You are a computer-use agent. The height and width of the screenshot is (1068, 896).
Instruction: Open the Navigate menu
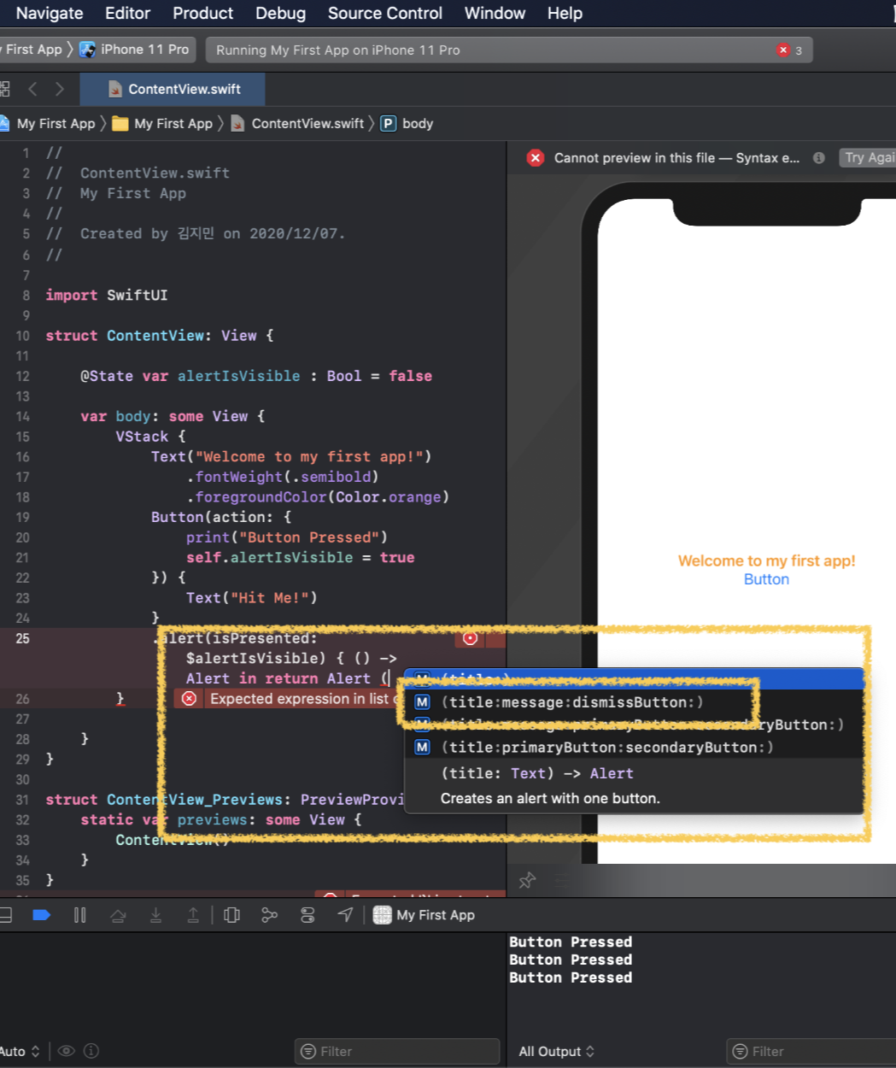(x=50, y=13)
